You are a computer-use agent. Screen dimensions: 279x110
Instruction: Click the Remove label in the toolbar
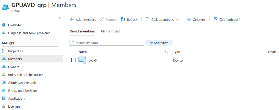pos(111,20)
